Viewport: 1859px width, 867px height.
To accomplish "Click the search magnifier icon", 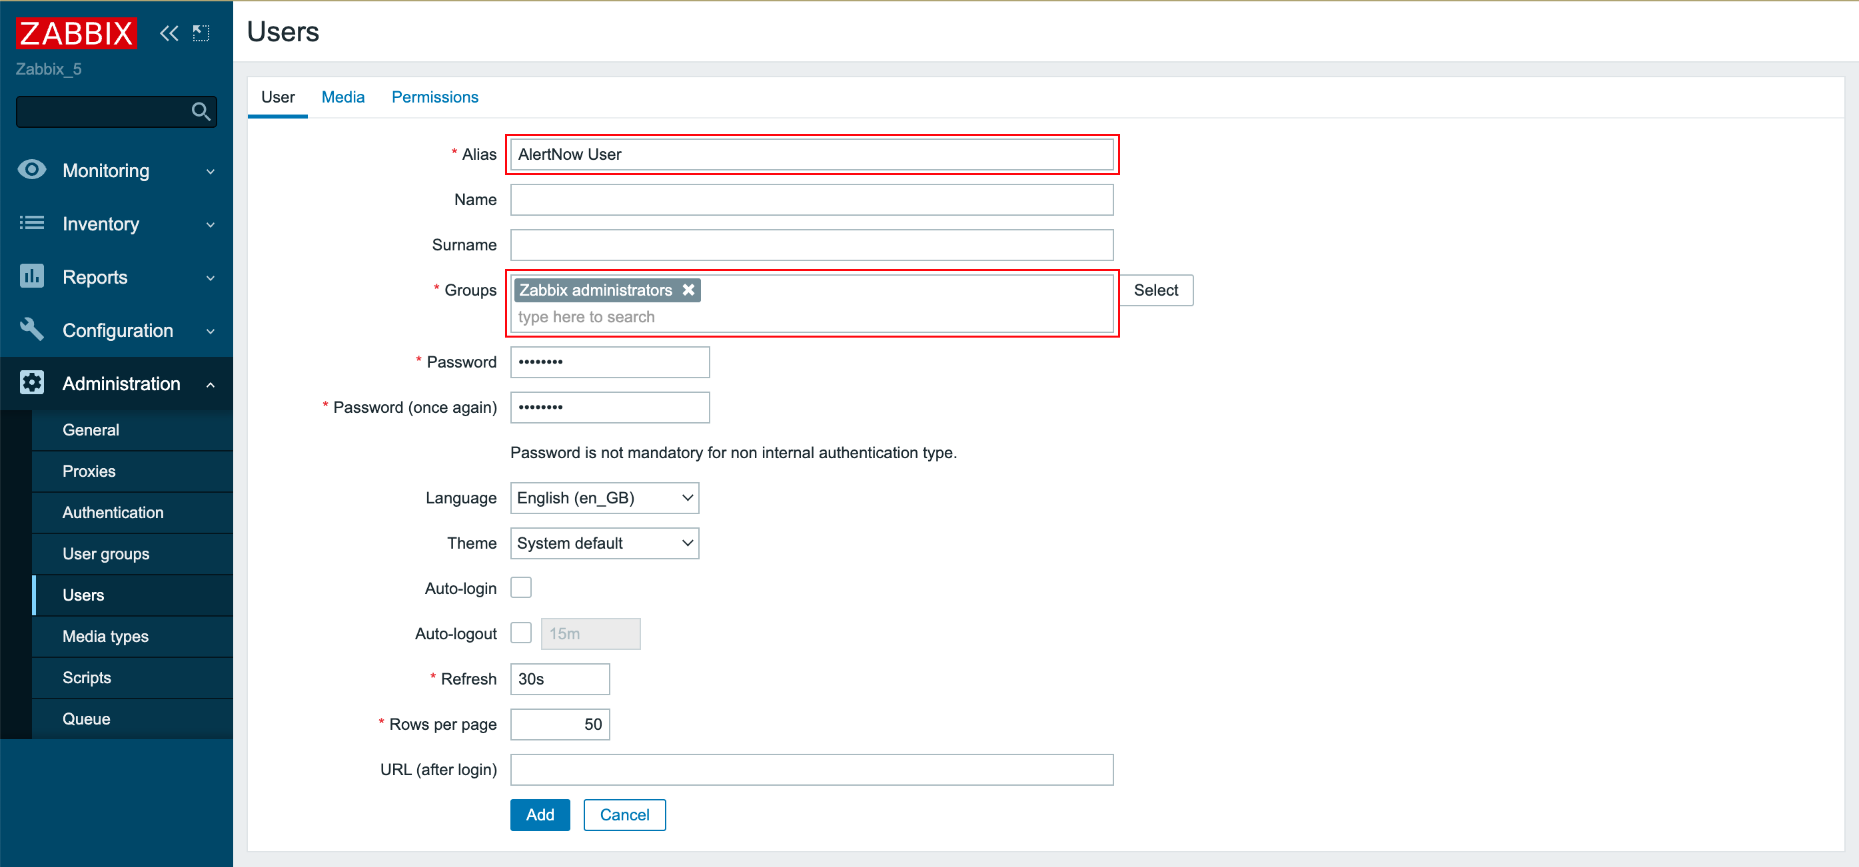I will 201,112.
